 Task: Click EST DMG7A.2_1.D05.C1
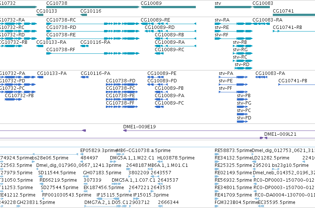click(106, 206)
